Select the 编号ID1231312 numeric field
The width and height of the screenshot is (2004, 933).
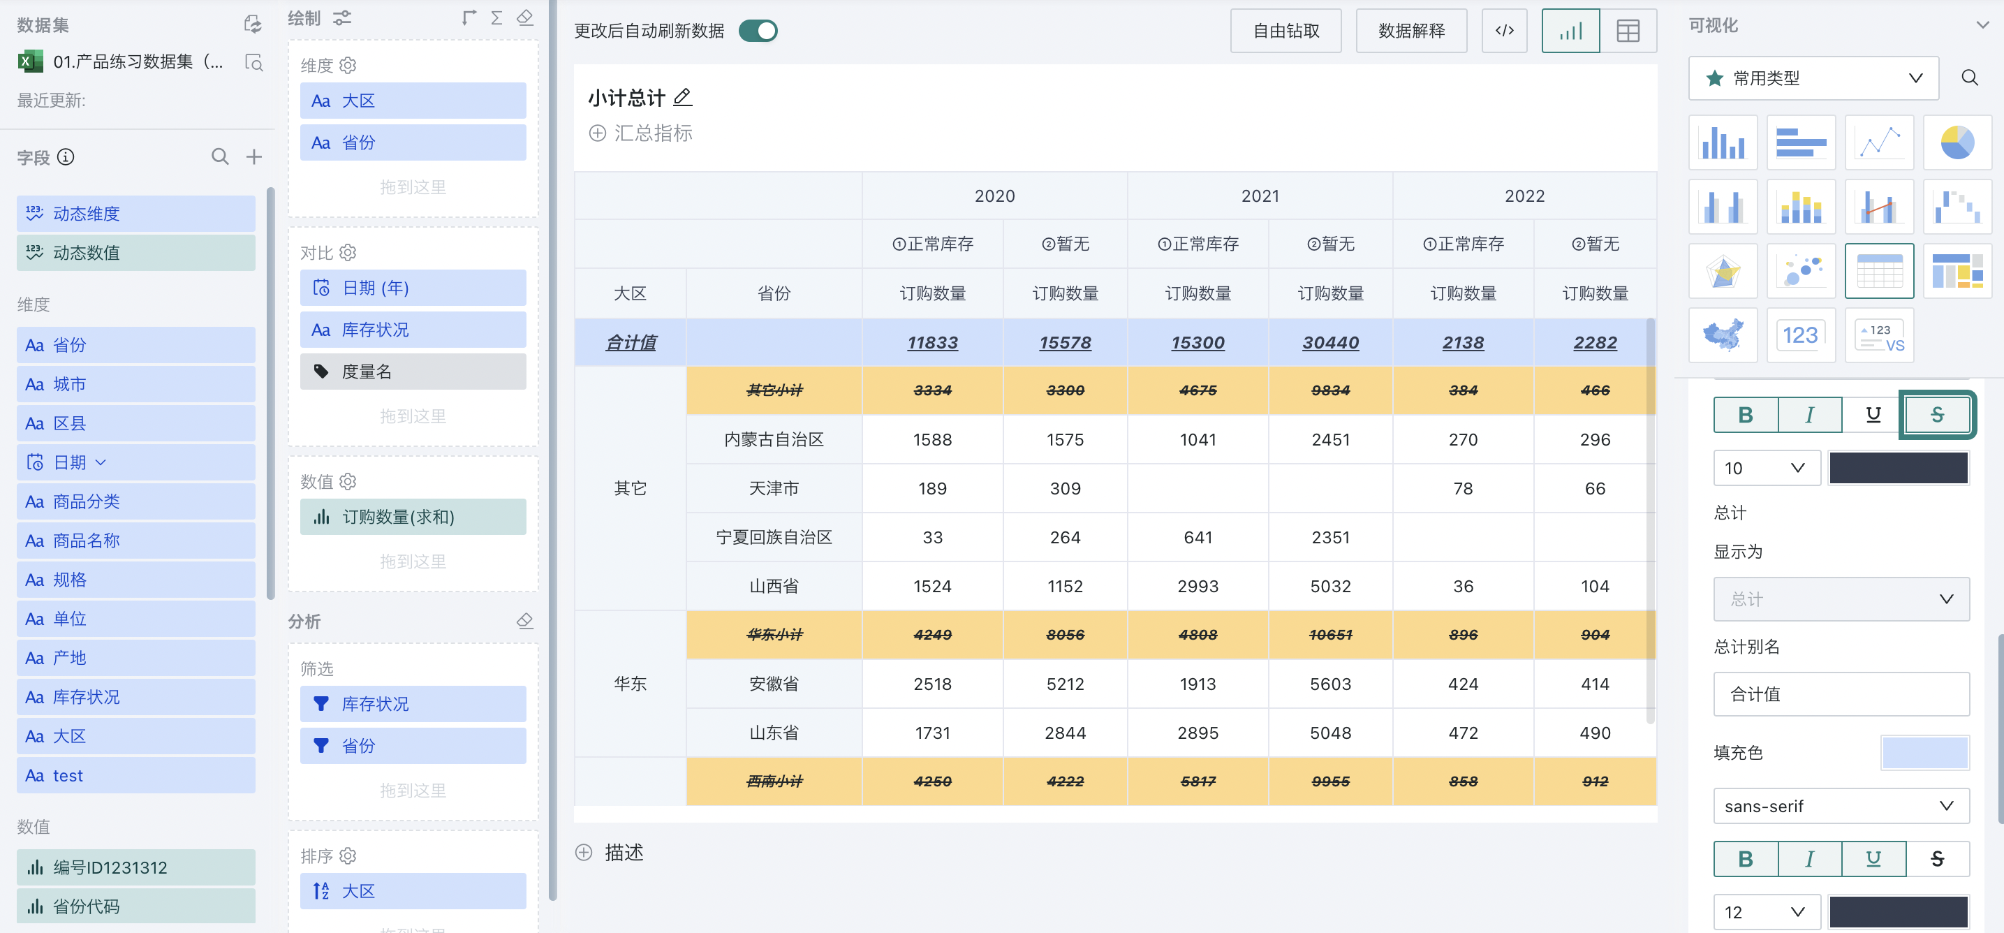pos(136,867)
